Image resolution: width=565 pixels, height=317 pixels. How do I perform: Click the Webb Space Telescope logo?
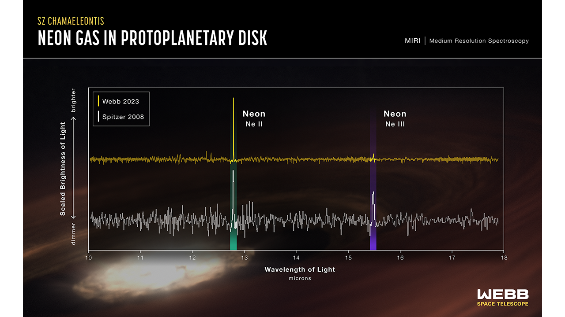pyautogui.click(x=503, y=297)
